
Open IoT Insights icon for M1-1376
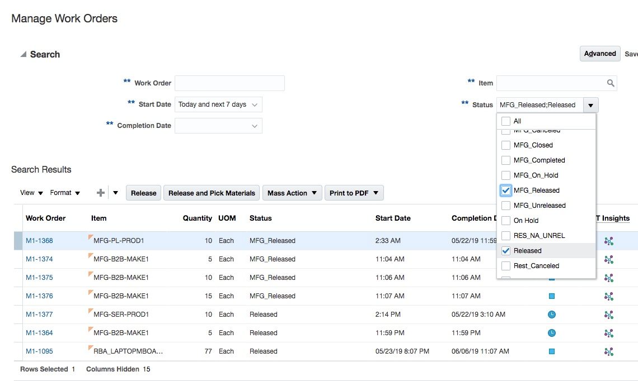click(x=609, y=297)
